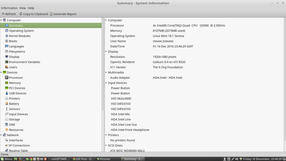This screenshot has height=161, width=286.
Task: Open the Kernel Modules entry
Action: [x=20, y=36]
